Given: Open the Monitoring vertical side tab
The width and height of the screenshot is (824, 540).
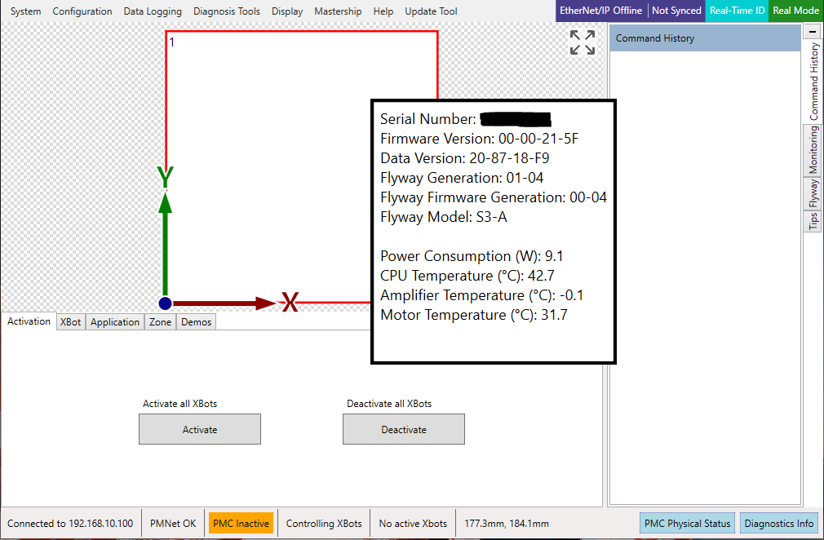Looking at the screenshot, I should point(813,150).
